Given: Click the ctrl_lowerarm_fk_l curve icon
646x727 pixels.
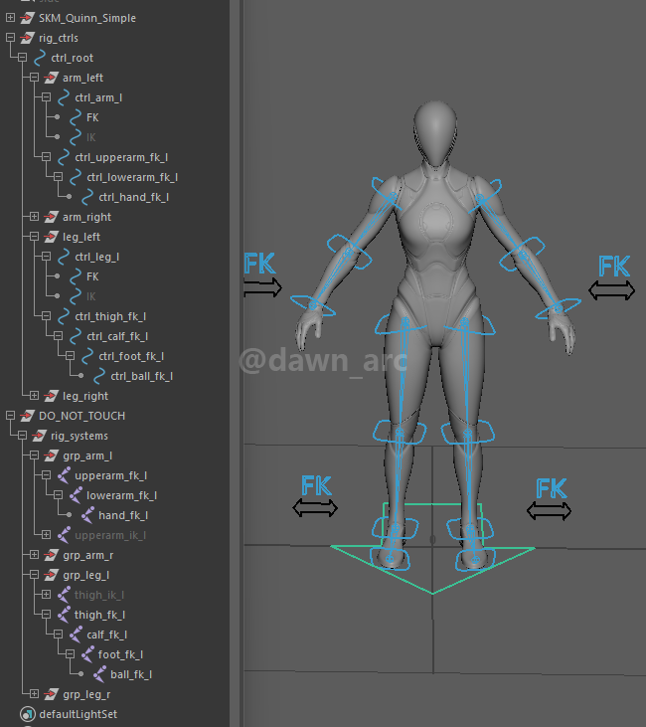Looking at the screenshot, I should click(x=76, y=178).
